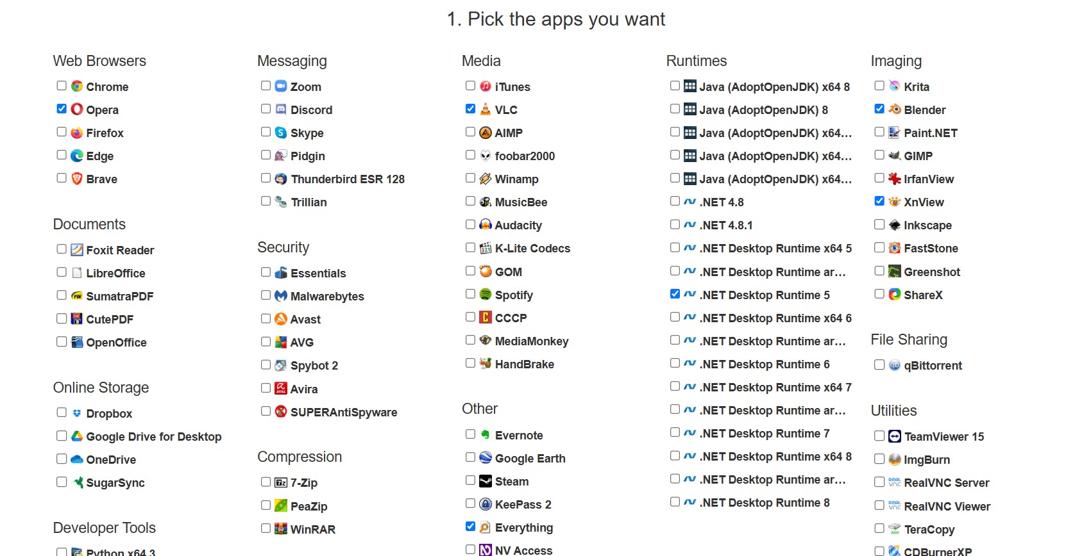Choose the Malwarebytes icon
This screenshot has height=556, width=1075.
click(281, 296)
